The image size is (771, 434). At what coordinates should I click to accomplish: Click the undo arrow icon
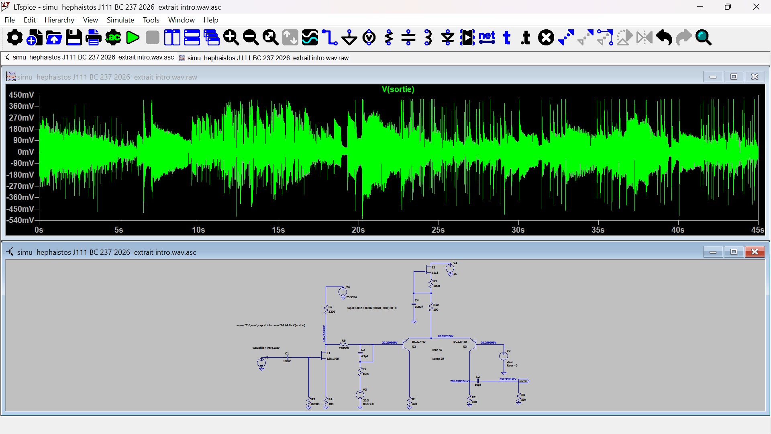[664, 38]
